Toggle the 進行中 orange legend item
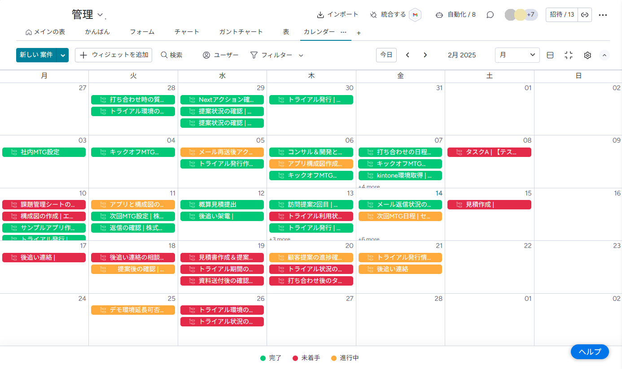622x369 pixels. tap(345, 358)
